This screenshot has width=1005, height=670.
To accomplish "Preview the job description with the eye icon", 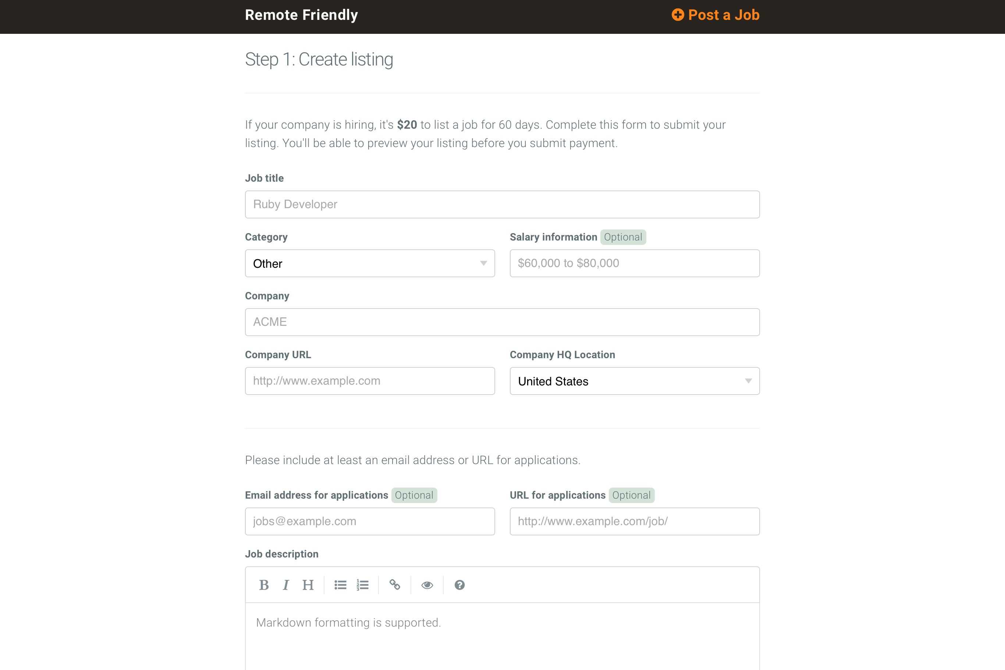I will pos(427,585).
